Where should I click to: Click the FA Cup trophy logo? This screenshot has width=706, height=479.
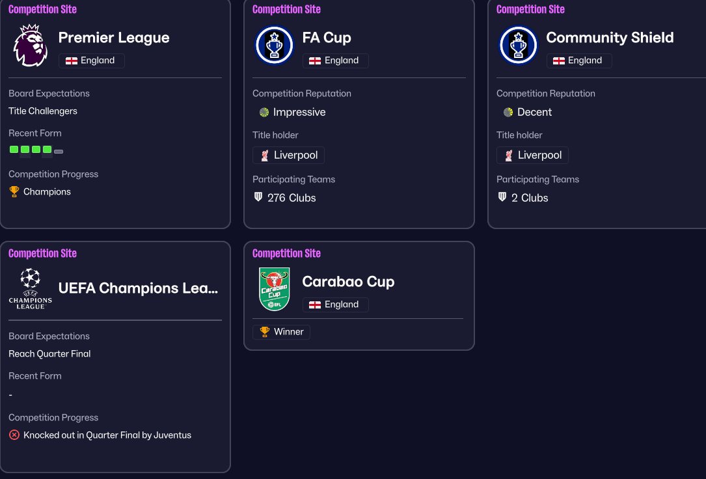coord(274,46)
